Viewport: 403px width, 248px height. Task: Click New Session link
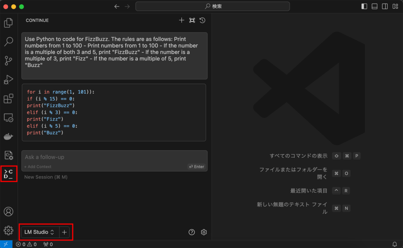pos(46,177)
